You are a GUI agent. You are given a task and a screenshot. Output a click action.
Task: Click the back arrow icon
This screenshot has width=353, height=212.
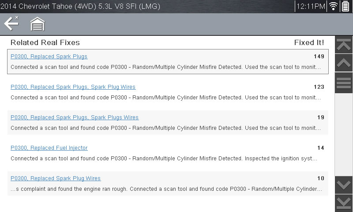click(11, 23)
